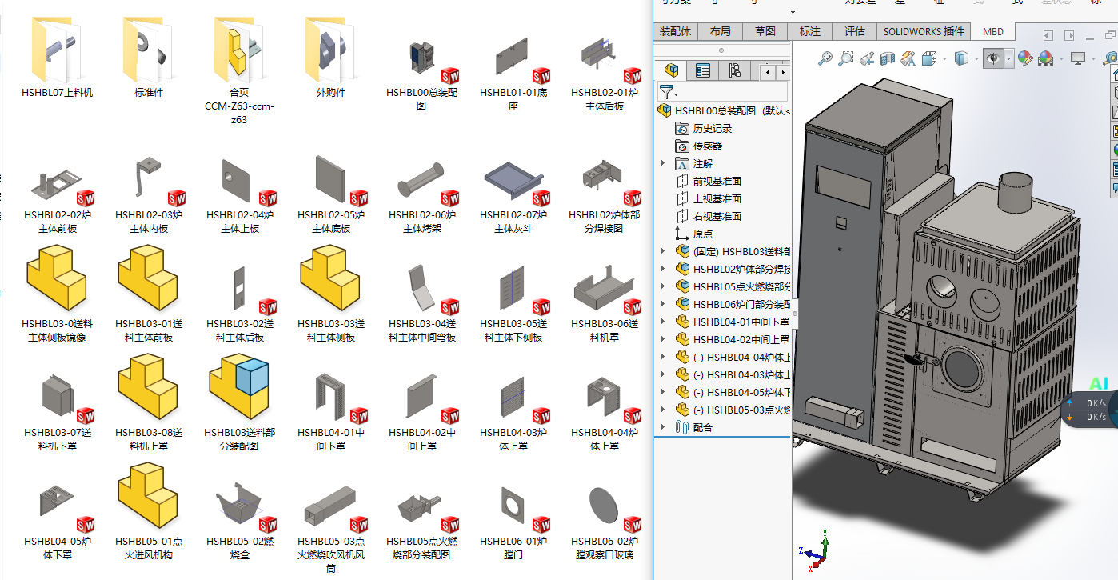Click the Zoom to Fit icon

point(825,58)
